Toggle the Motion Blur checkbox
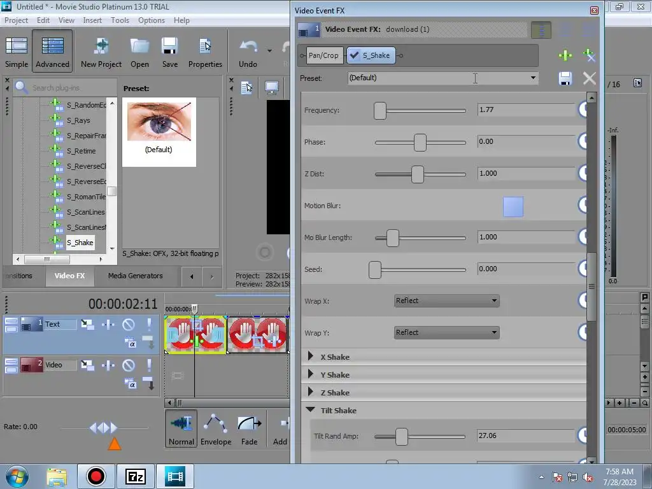The height and width of the screenshot is (489, 652). pyautogui.click(x=513, y=207)
